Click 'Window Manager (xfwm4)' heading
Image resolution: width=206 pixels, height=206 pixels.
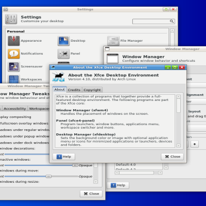click(82, 110)
